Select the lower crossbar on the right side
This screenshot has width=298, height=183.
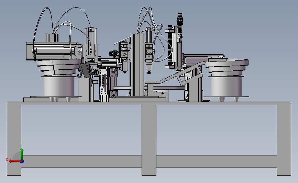click(x=217, y=162)
